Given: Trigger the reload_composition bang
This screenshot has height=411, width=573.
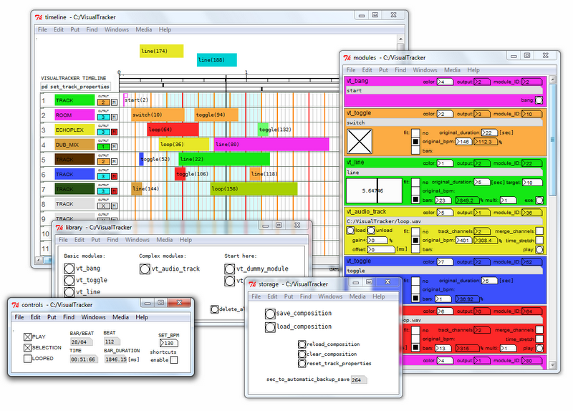Looking at the screenshot, I should click(302, 344).
